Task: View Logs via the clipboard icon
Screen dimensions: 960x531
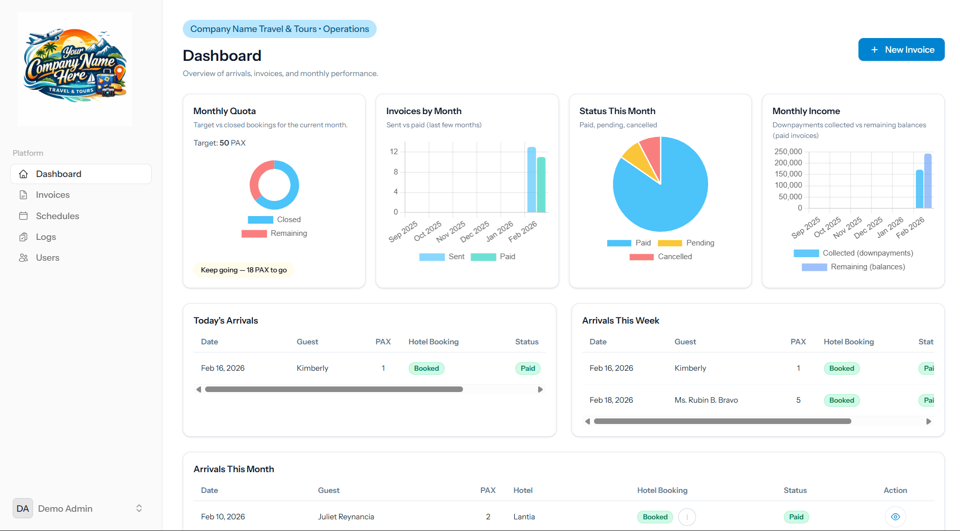Action: (23, 236)
